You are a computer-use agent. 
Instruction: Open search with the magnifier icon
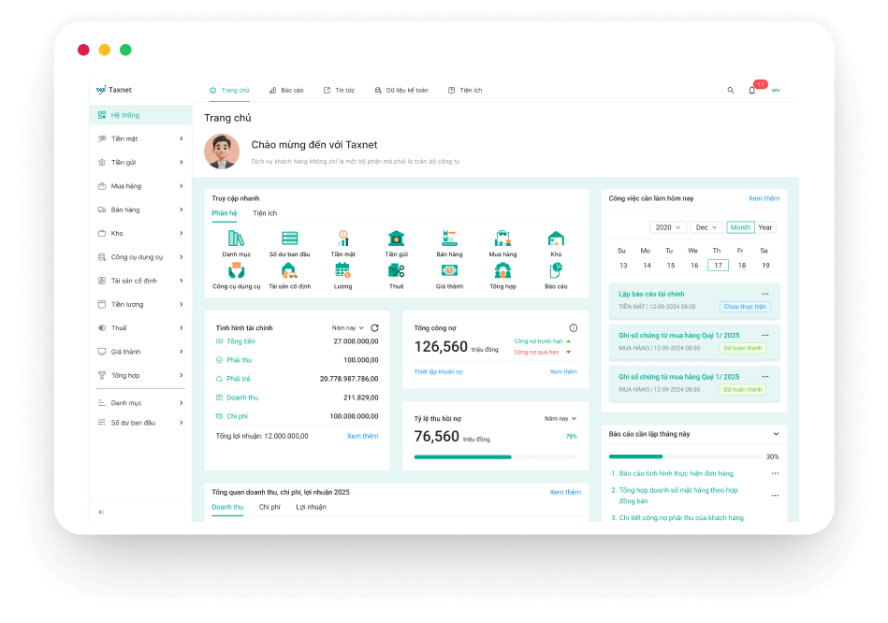tap(731, 91)
